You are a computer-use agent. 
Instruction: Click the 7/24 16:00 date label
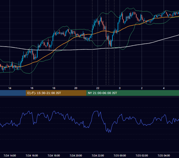32,155
